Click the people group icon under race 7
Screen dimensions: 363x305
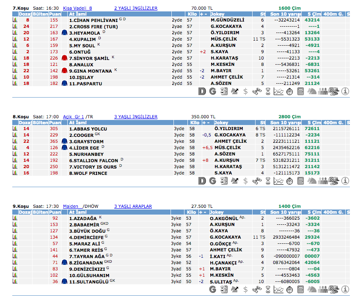tap(323, 91)
